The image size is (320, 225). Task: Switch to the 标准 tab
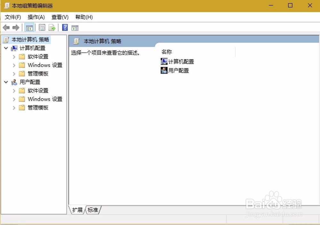93,210
